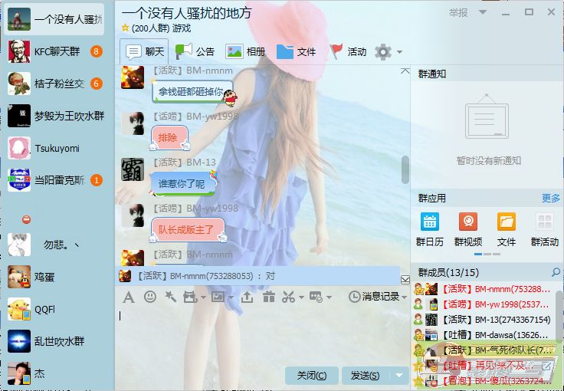This screenshot has height=391, width=564.
Task: Open the 群日历 calendar app
Action: click(429, 229)
